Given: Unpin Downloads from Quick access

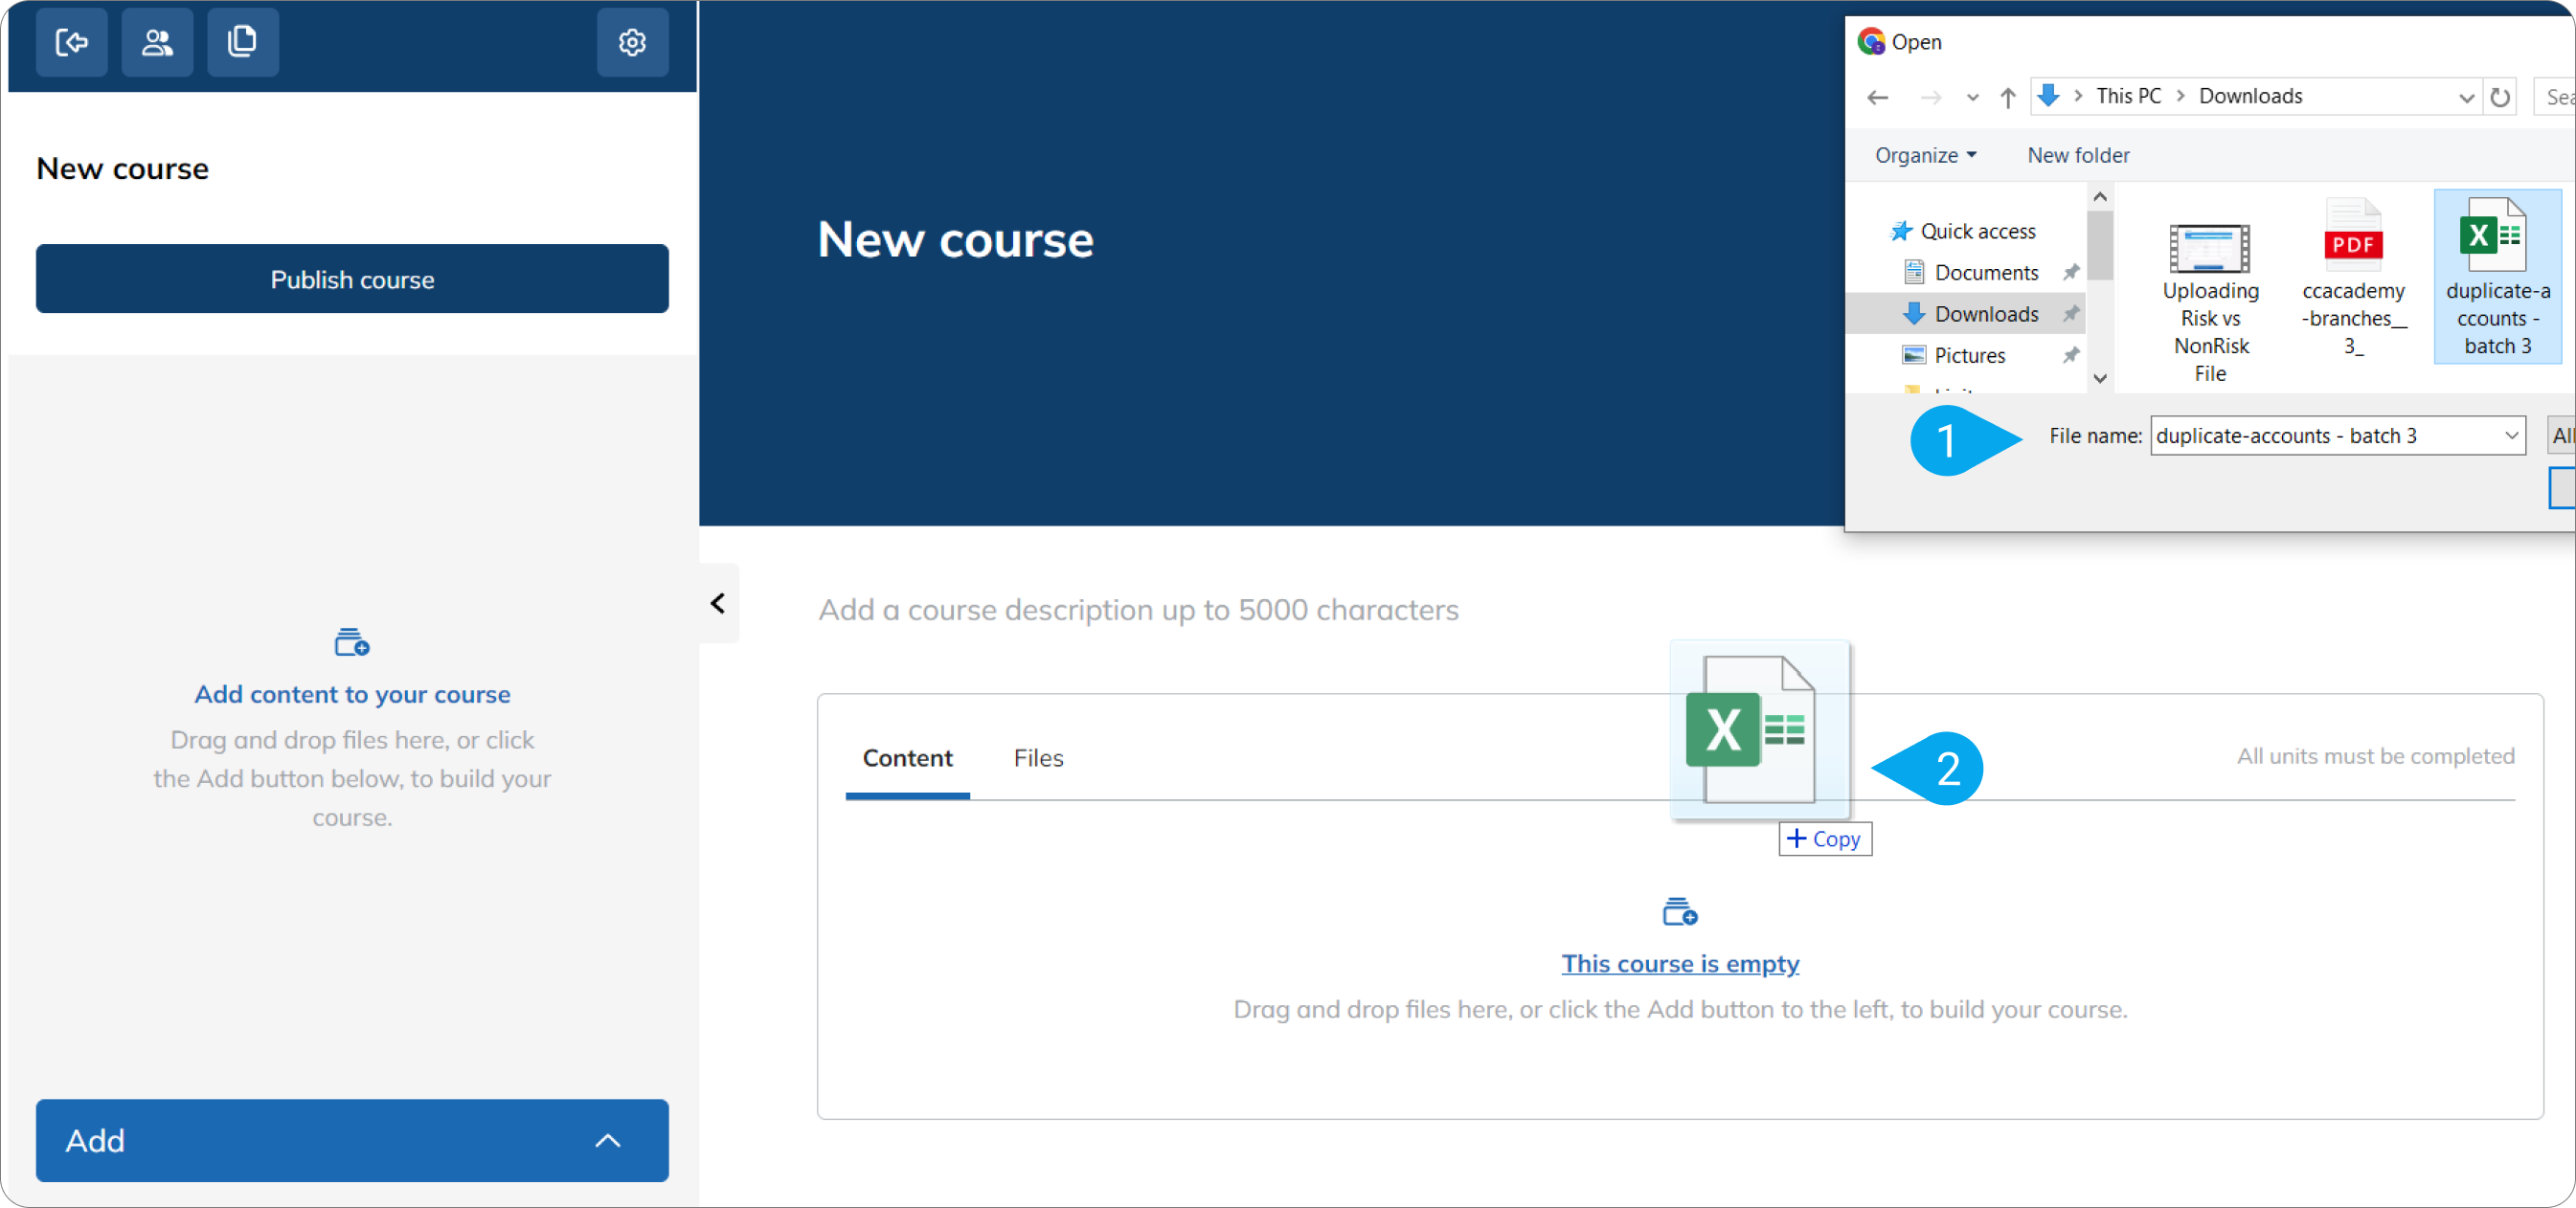Looking at the screenshot, I should [2071, 313].
